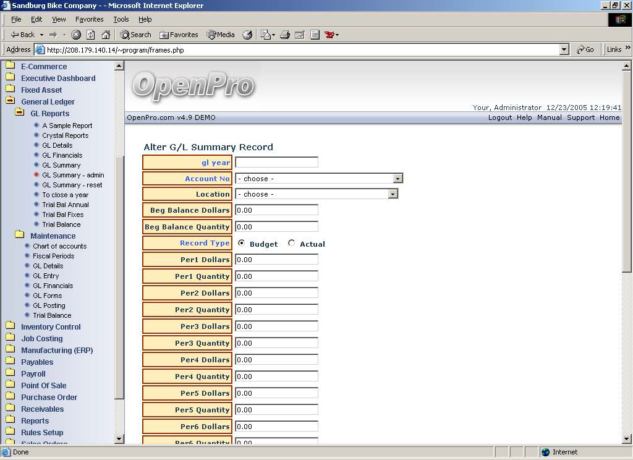Click the Print toolbar icon
Image resolution: width=633 pixels, height=460 pixels.
(x=285, y=35)
